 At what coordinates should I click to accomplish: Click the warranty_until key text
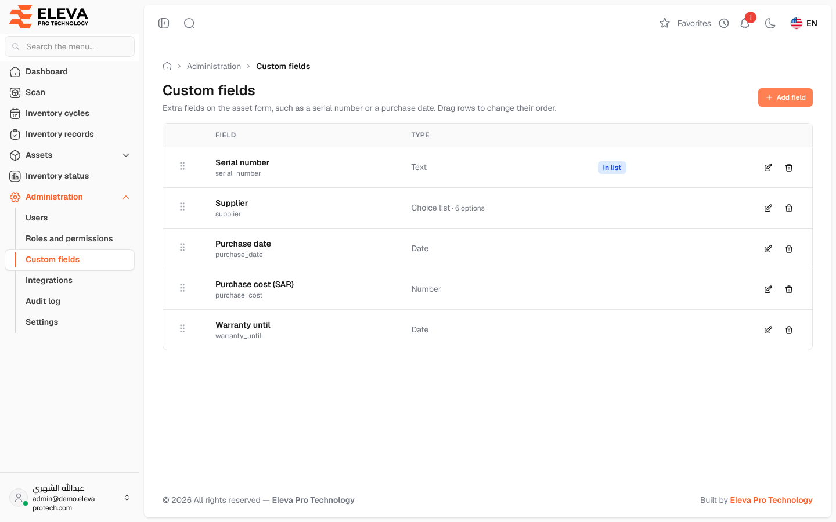point(238,336)
